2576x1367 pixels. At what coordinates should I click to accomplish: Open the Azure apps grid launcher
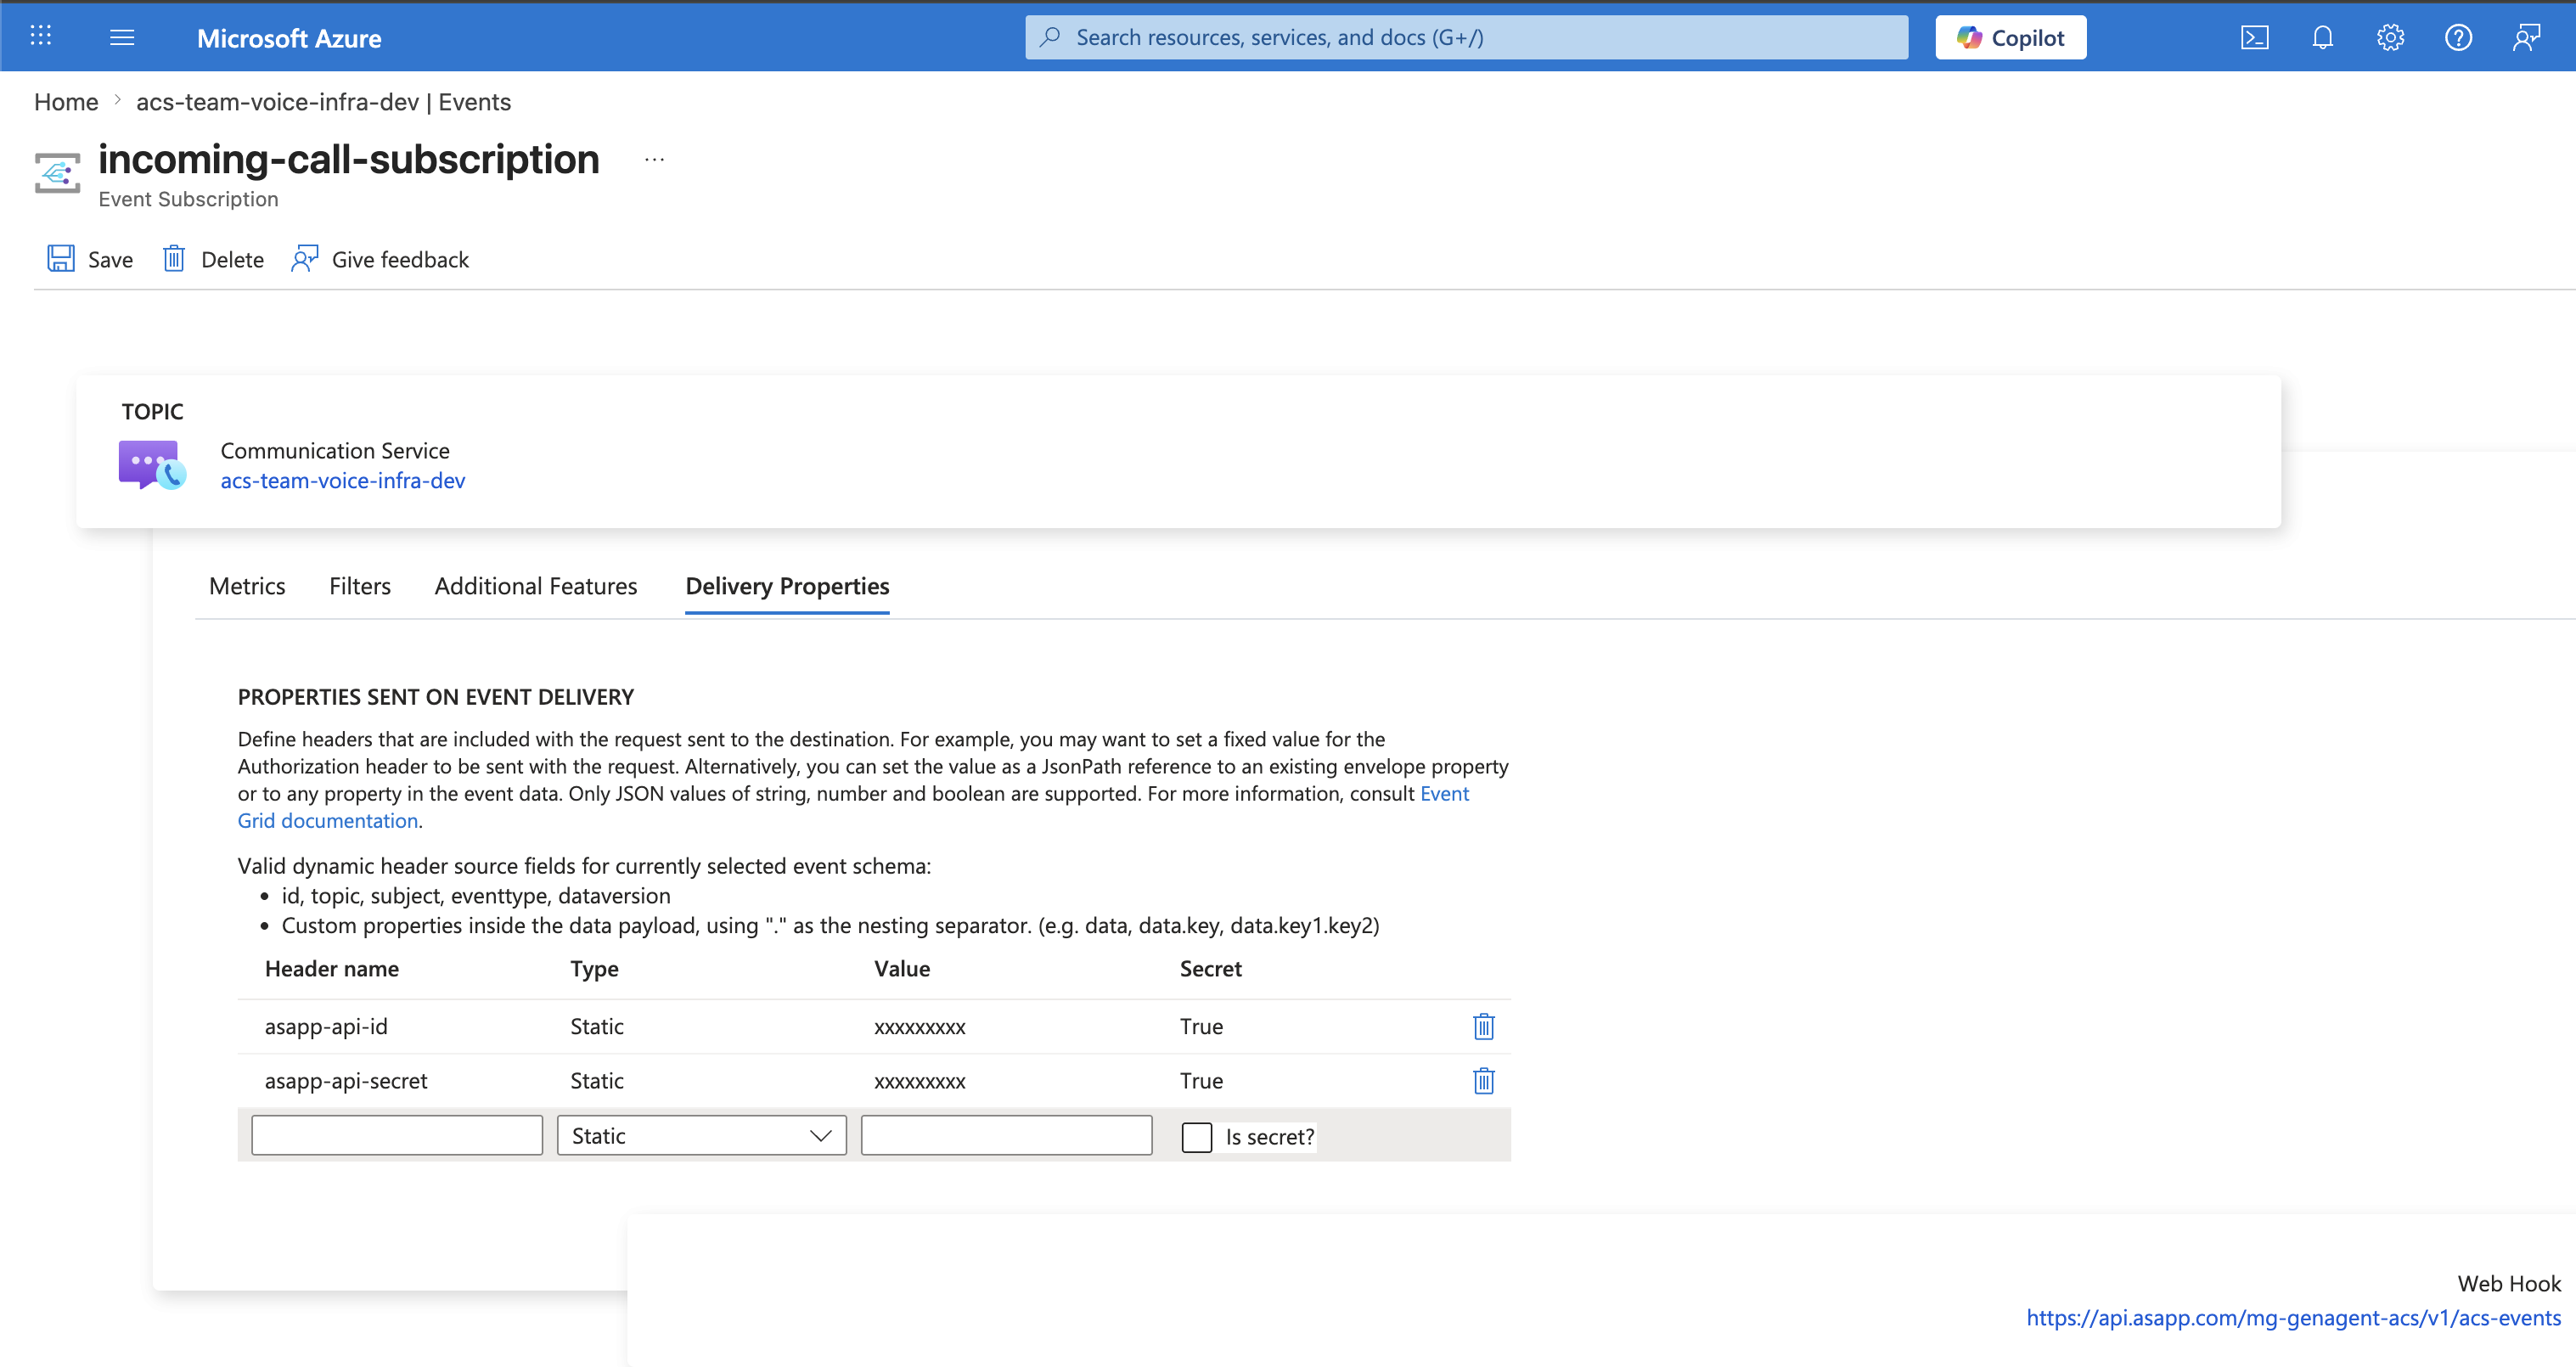pyautogui.click(x=40, y=37)
